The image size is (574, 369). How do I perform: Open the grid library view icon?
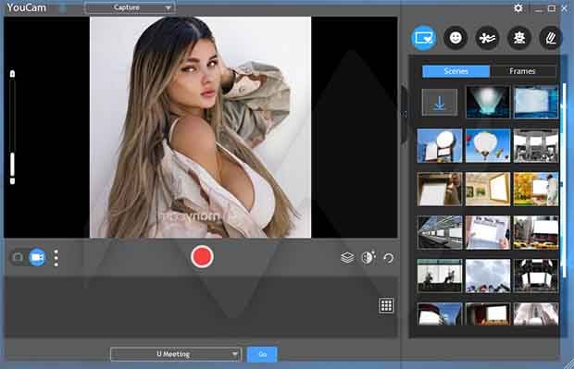(x=386, y=305)
